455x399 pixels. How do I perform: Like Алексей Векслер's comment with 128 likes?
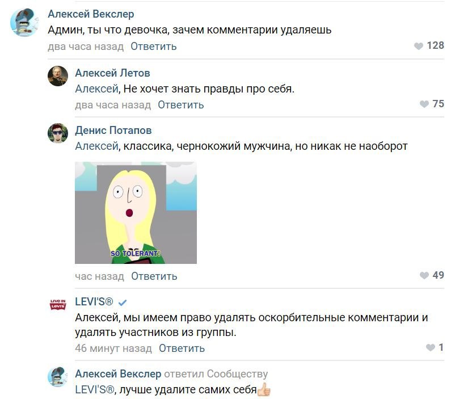click(x=418, y=46)
